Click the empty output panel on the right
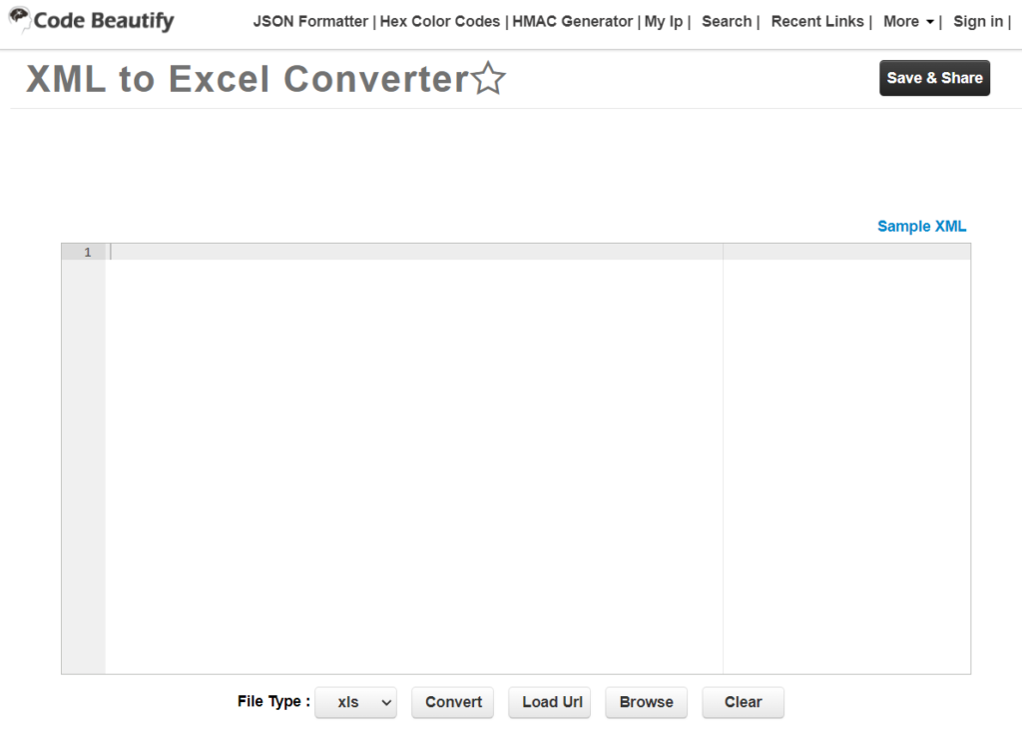The height and width of the screenshot is (733, 1022). click(x=846, y=449)
